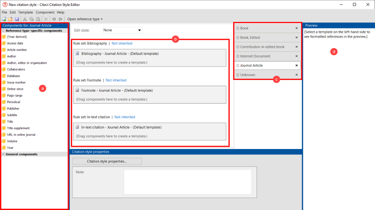Create a new citation style from toolbar

pyautogui.click(x=4, y=19)
